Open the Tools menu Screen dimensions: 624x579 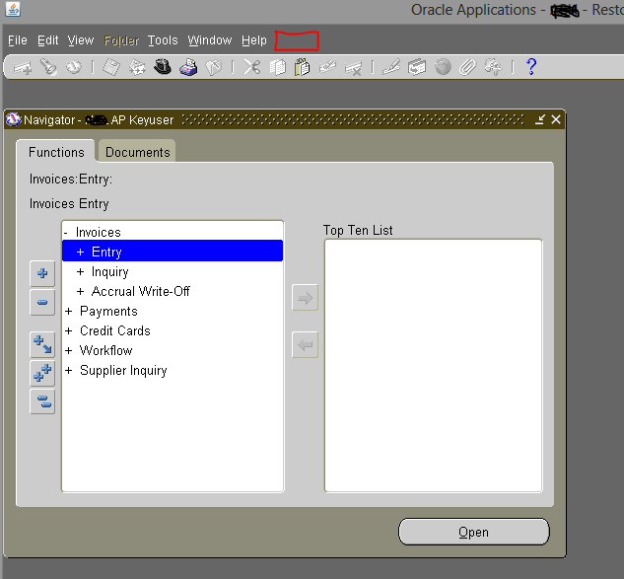click(163, 40)
